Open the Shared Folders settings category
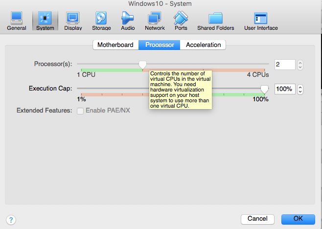This screenshot has width=322, height=229. pyautogui.click(x=216, y=21)
